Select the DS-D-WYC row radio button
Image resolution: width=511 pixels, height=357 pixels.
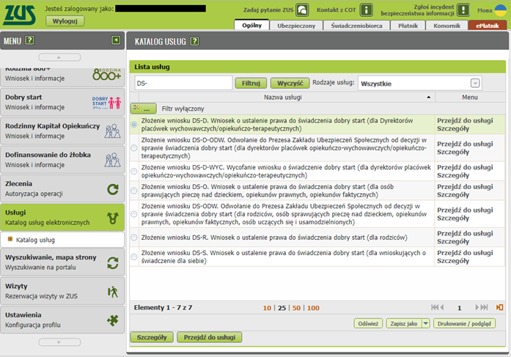click(134, 171)
